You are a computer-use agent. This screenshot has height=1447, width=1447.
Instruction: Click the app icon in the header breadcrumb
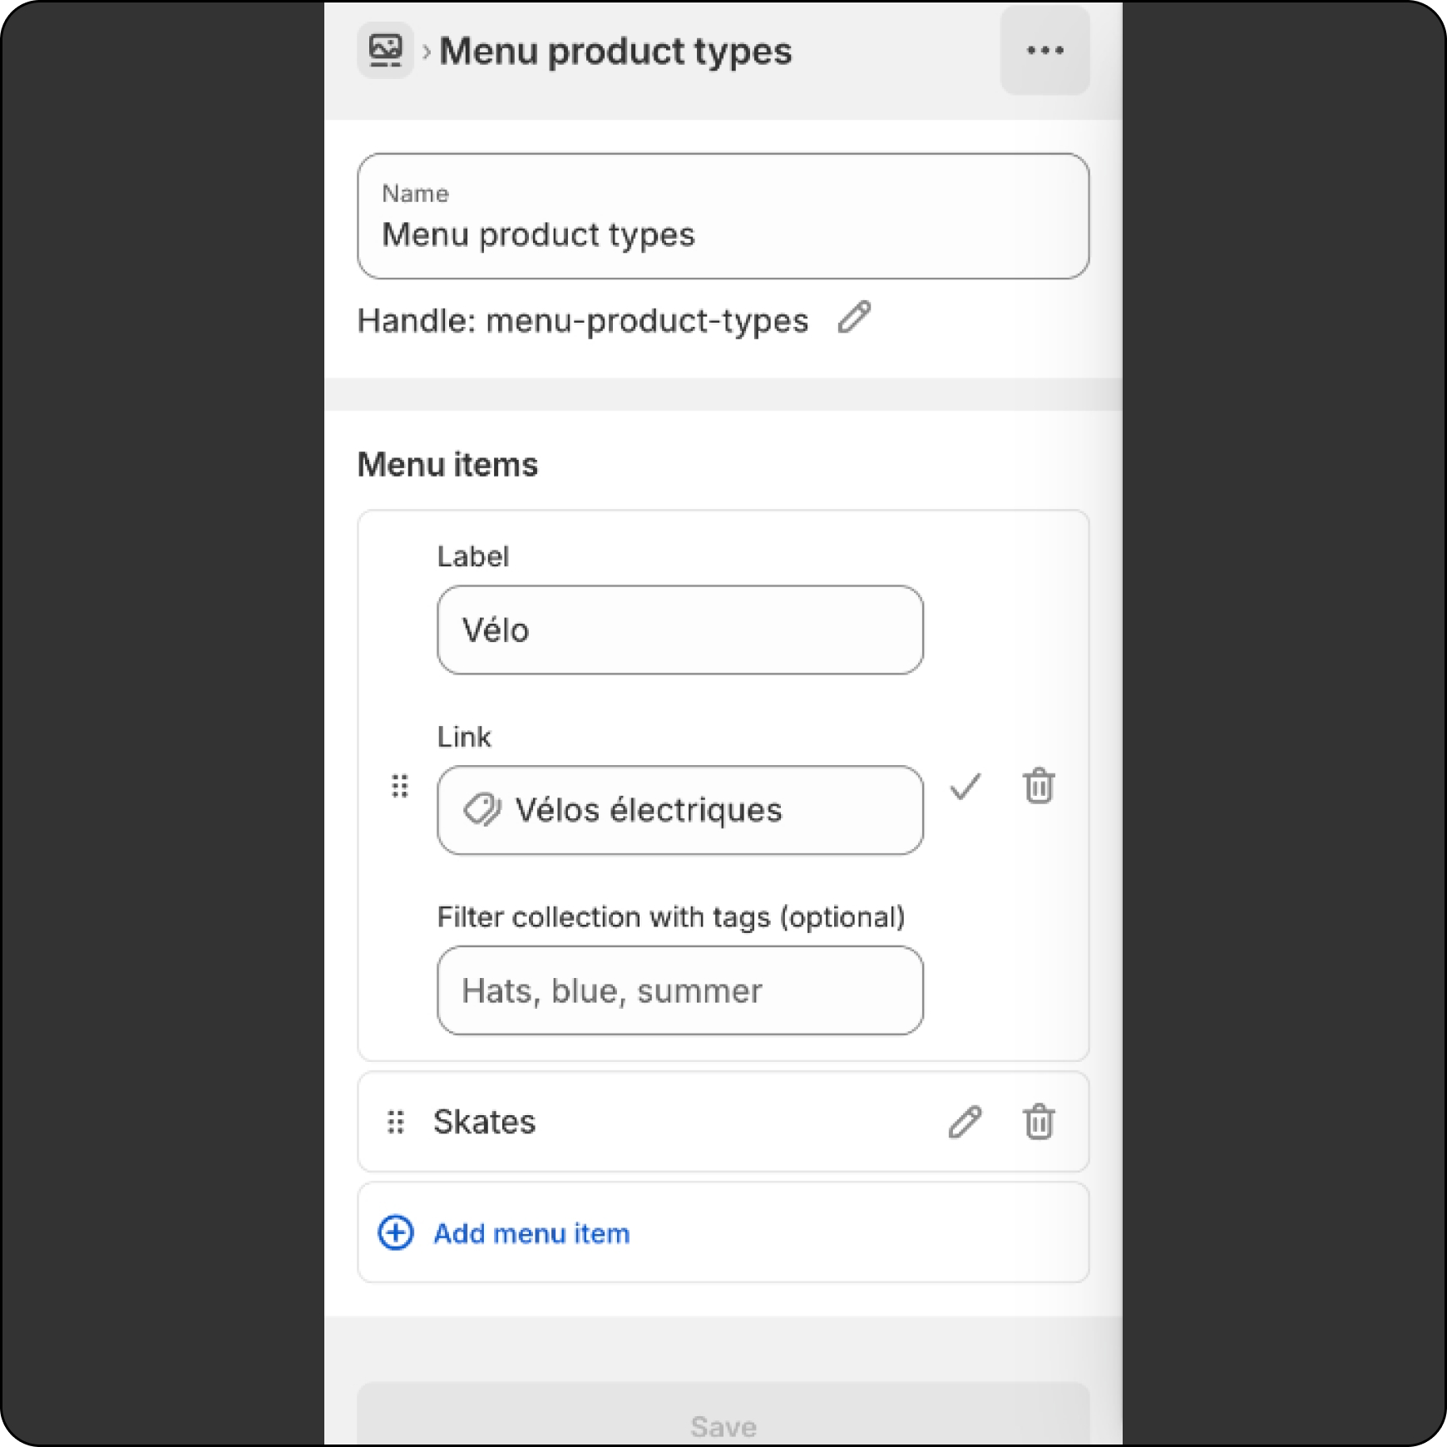point(385,51)
